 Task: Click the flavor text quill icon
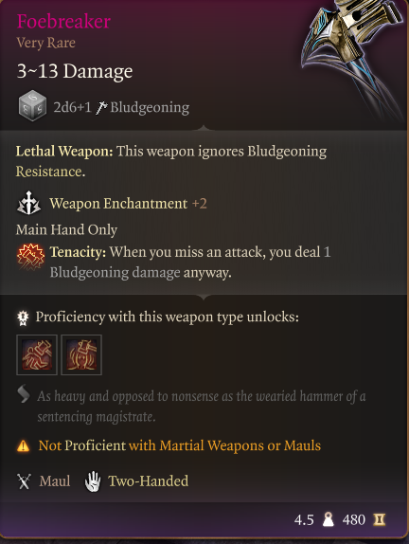[24, 395]
